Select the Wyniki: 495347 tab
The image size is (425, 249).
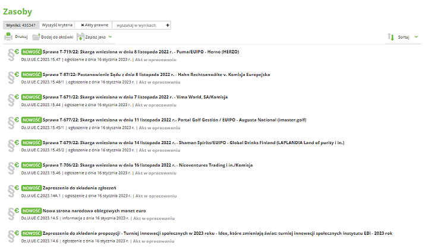pos(21,25)
